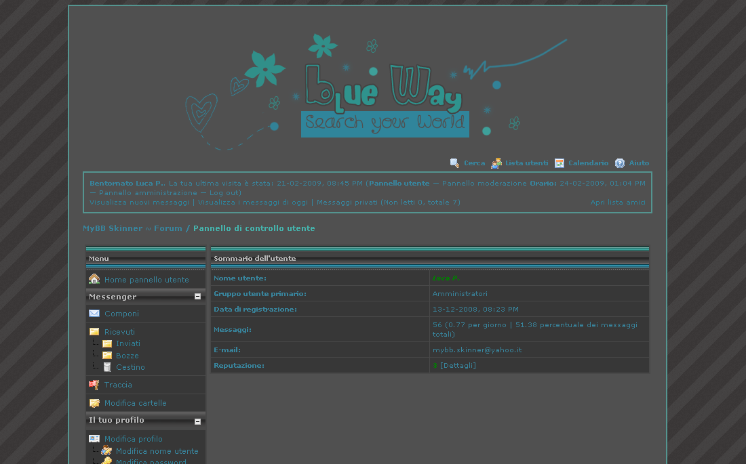Click the Traccia megaphone icon
This screenshot has width=746, height=464.
coord(94,385)
